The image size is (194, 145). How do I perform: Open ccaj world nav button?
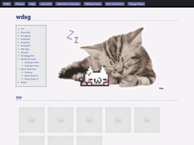[x=46, y=4]
